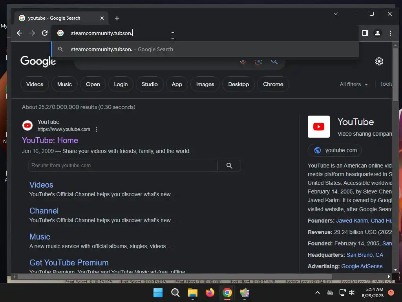The height and width of the screenshot is (302, 402).
Task: Open the youtube.com chip in knowledge panel
Action: pos(335,150)
